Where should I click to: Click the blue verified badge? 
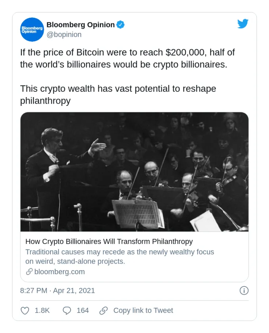point(121,25)
